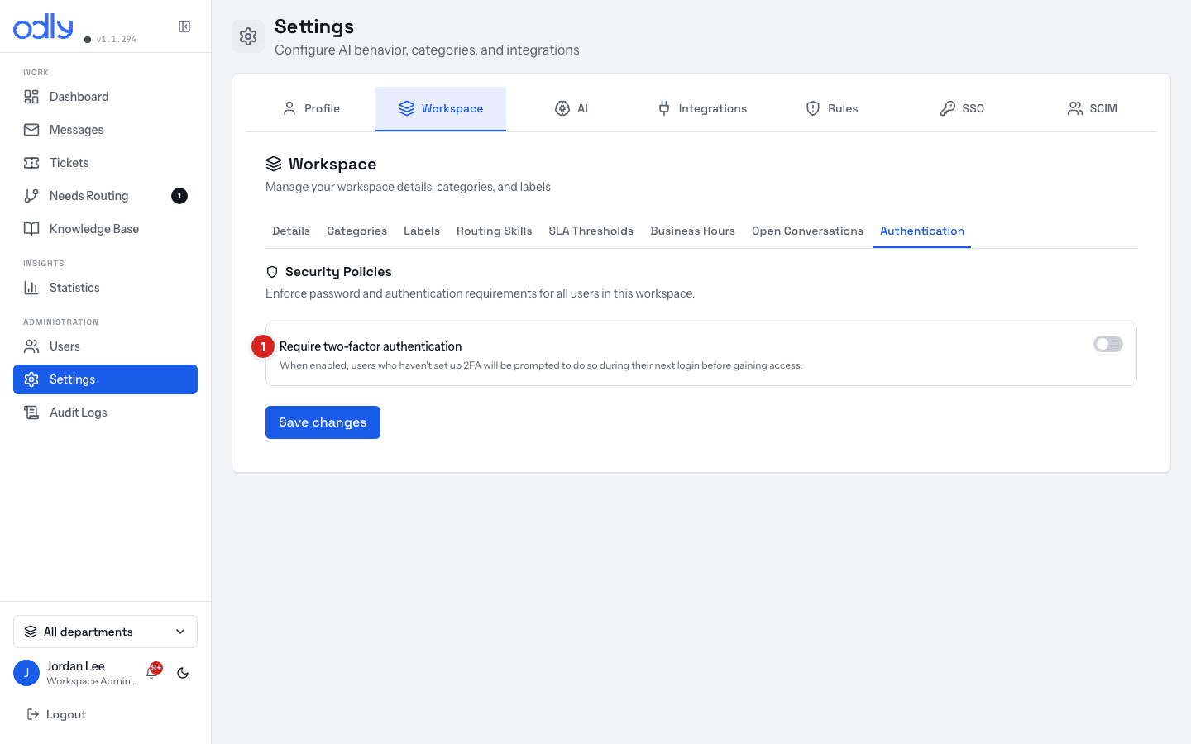Open the Labels sub-tab
This screenshot has height=744, width=1191.
point(422,231)
